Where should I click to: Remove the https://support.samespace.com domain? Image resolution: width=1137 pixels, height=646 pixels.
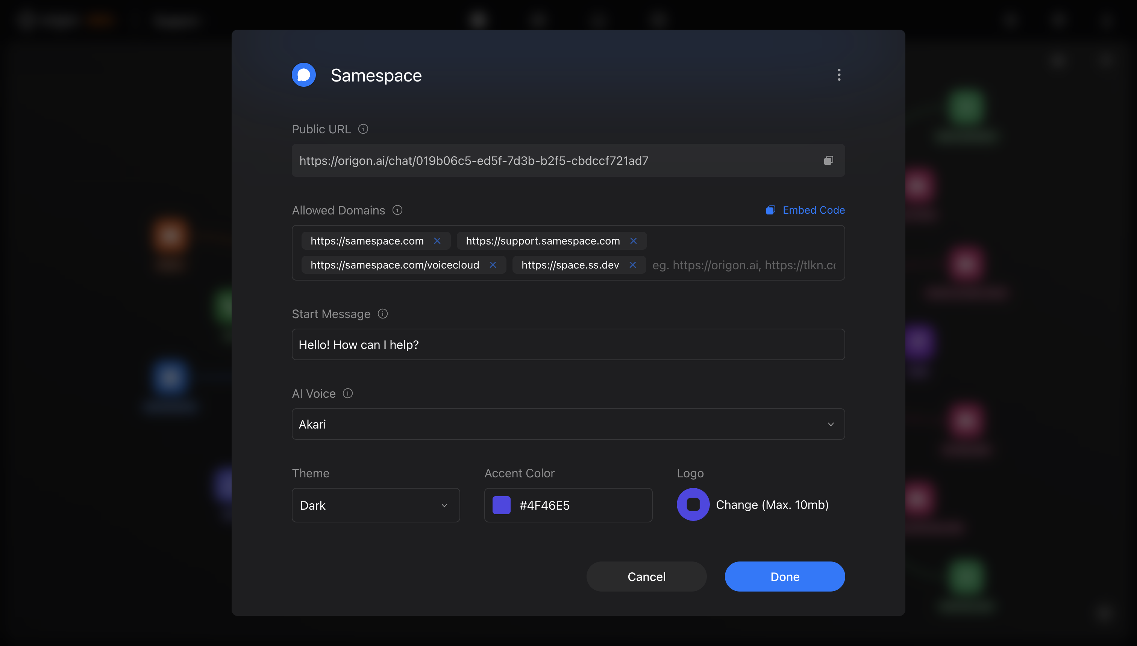(634, 241)
